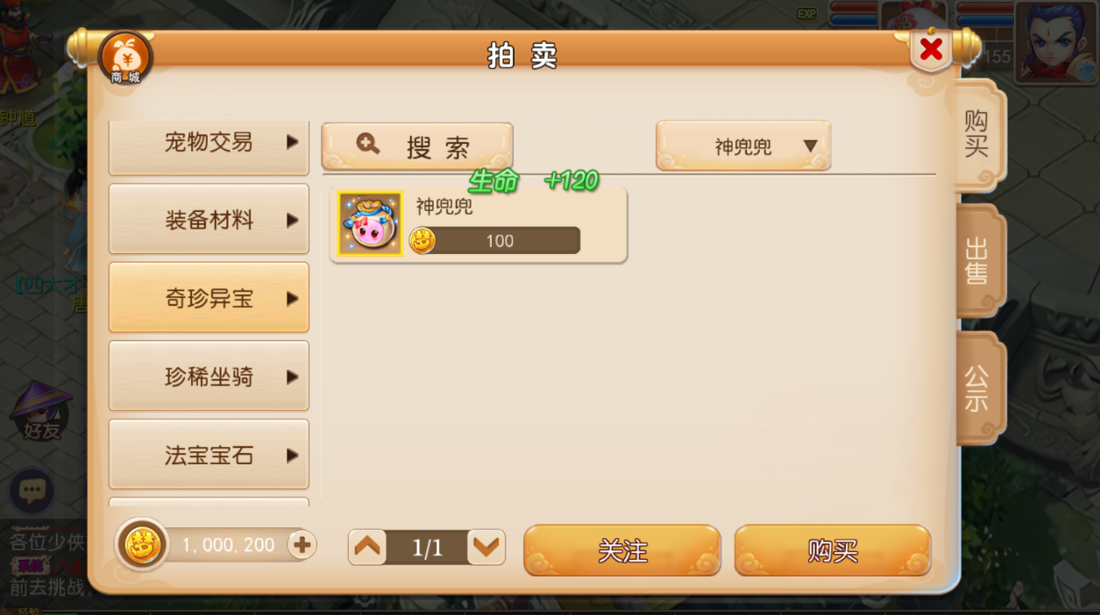
Task: Click the magnifier icon in 搜索
Action: [368, 145]
